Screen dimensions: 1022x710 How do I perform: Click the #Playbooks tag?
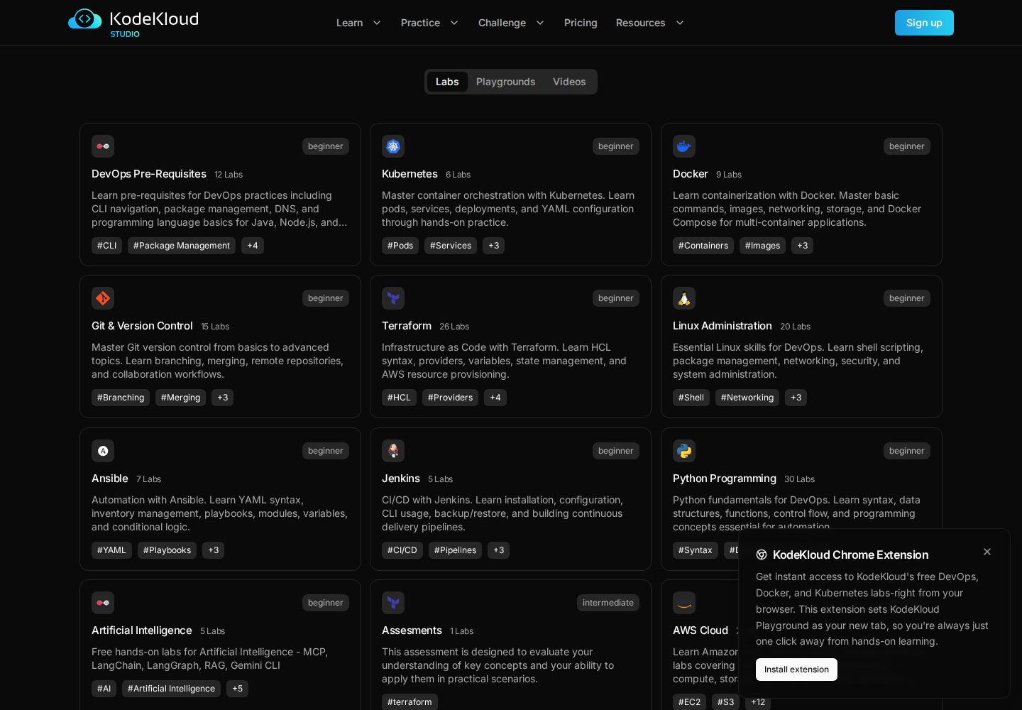167,550
